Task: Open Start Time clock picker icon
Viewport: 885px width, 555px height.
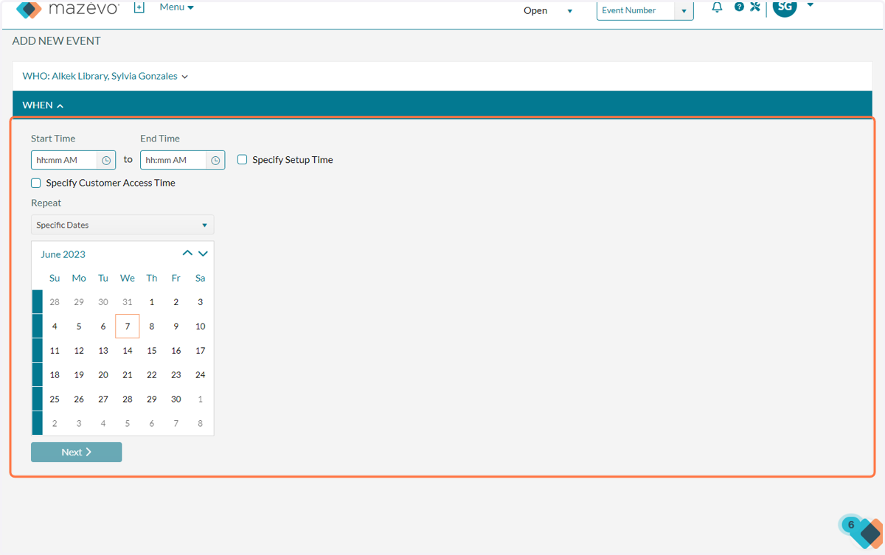Action: 106,160
